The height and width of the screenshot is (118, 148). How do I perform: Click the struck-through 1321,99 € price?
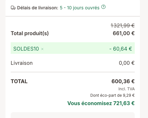[x=122, y=26]
